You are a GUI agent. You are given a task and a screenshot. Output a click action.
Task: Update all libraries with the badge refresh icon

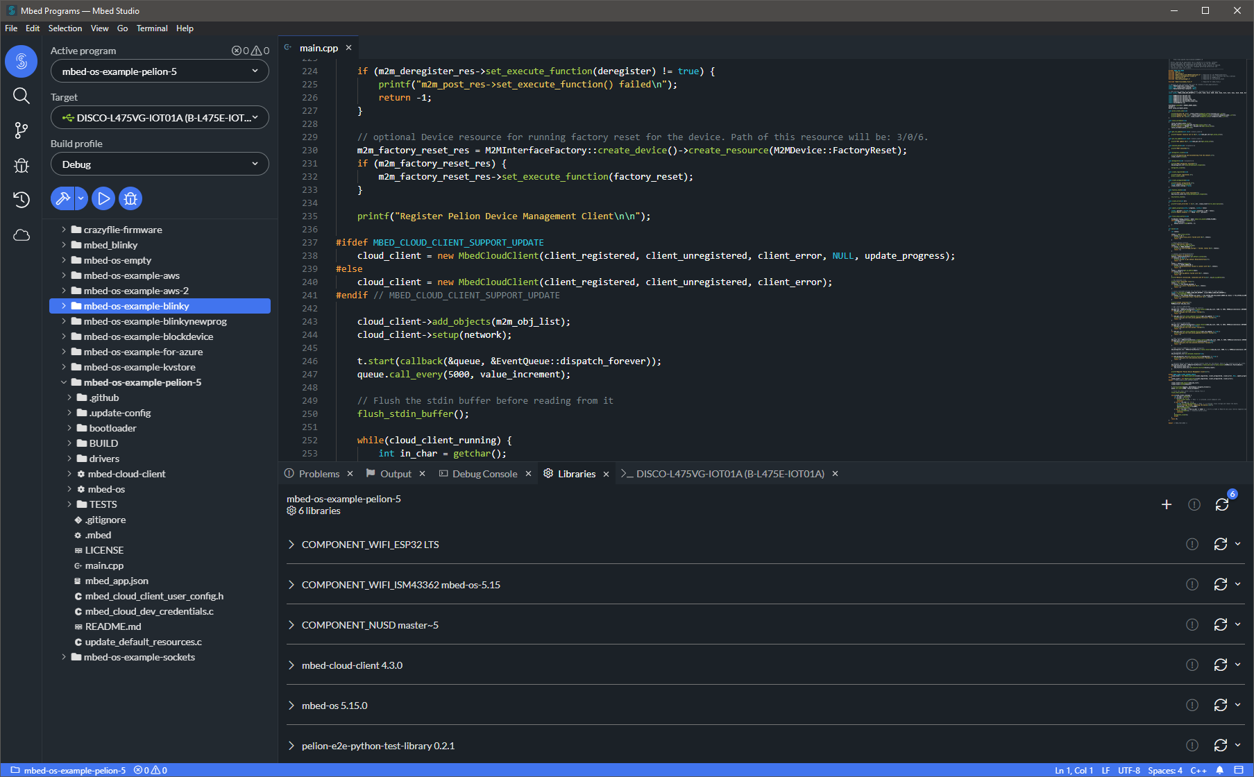click(1223, 504)
